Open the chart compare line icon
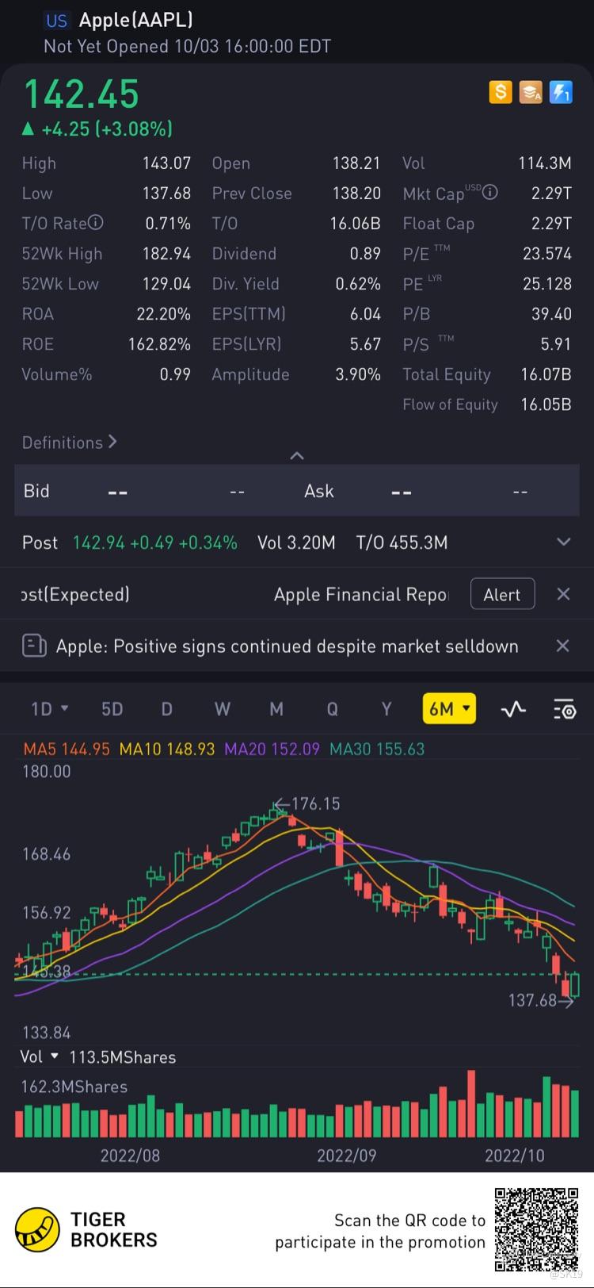 click(513, 708)
